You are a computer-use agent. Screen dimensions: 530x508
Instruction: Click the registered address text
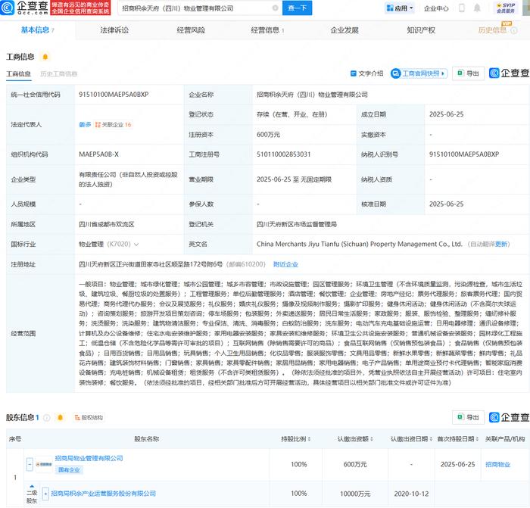151,264
